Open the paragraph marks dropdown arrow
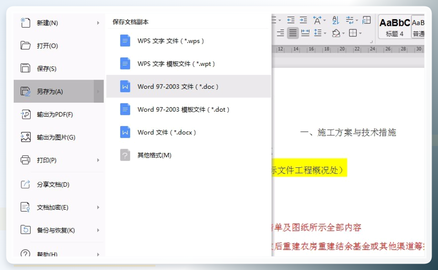 357,21
